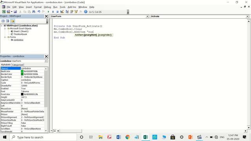Open the Debug menu
Viewport: 251px width, 141px height.
47,7
